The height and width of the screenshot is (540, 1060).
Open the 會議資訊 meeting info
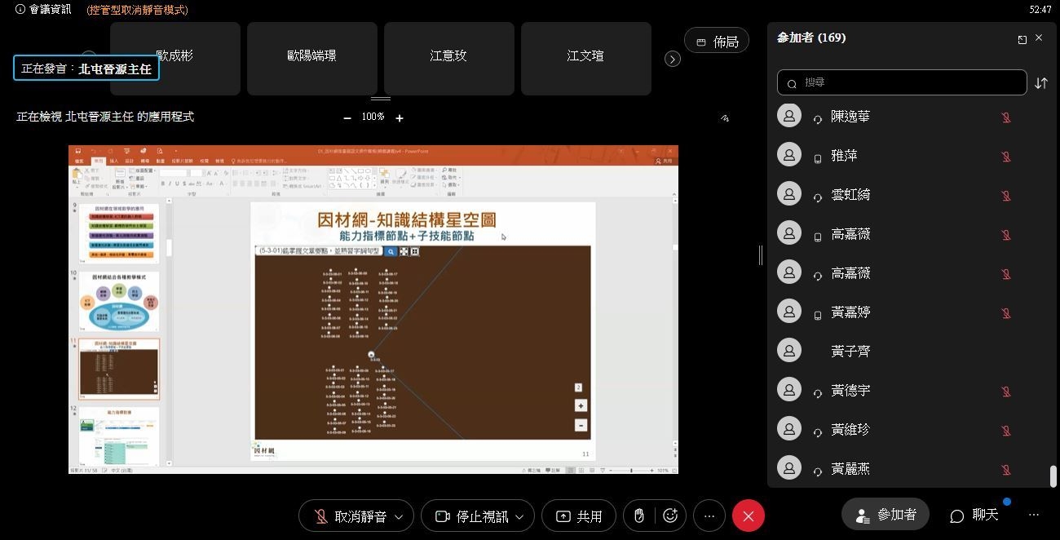[44, 10]
